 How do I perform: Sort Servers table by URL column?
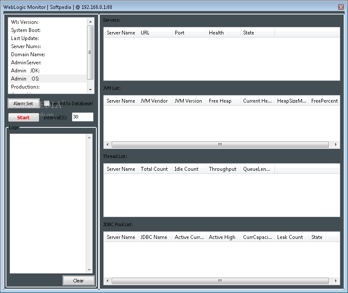point(155,33)
